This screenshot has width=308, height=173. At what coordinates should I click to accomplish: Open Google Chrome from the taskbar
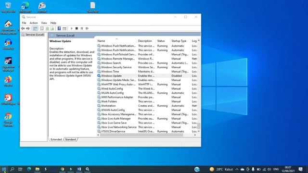(x=63, y=169)
